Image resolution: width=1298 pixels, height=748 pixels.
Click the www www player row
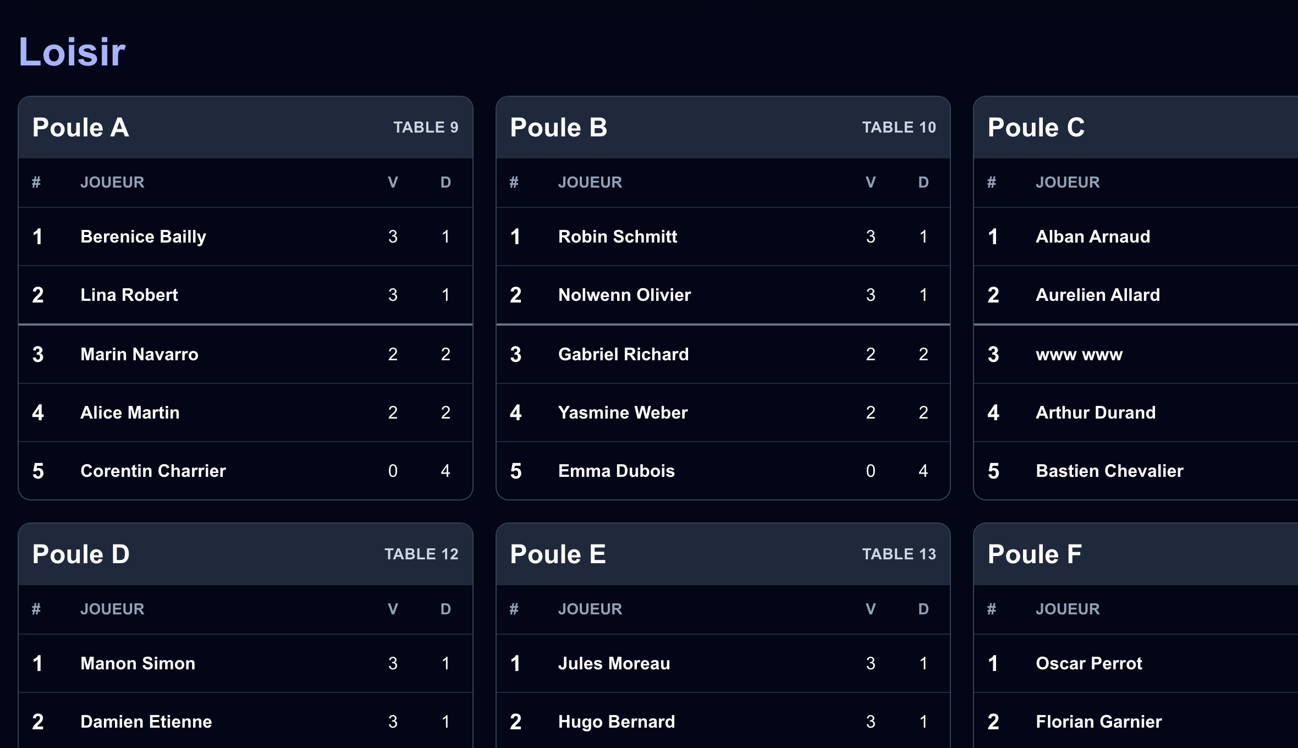[1136, 354]
